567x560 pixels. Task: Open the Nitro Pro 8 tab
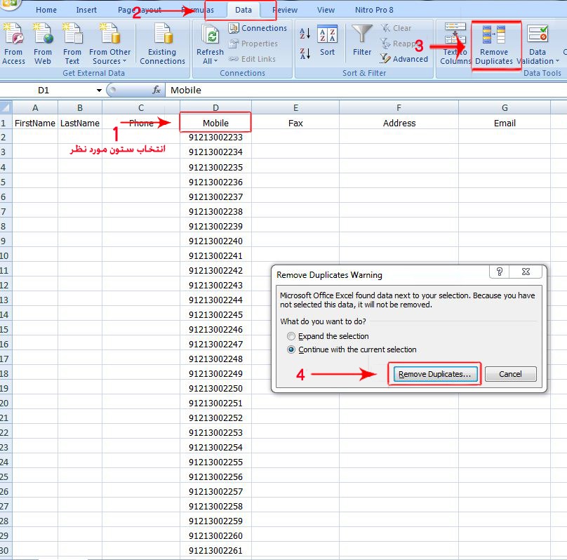(x=374, y=10)
